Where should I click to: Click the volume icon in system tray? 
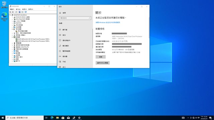[196, 118]
